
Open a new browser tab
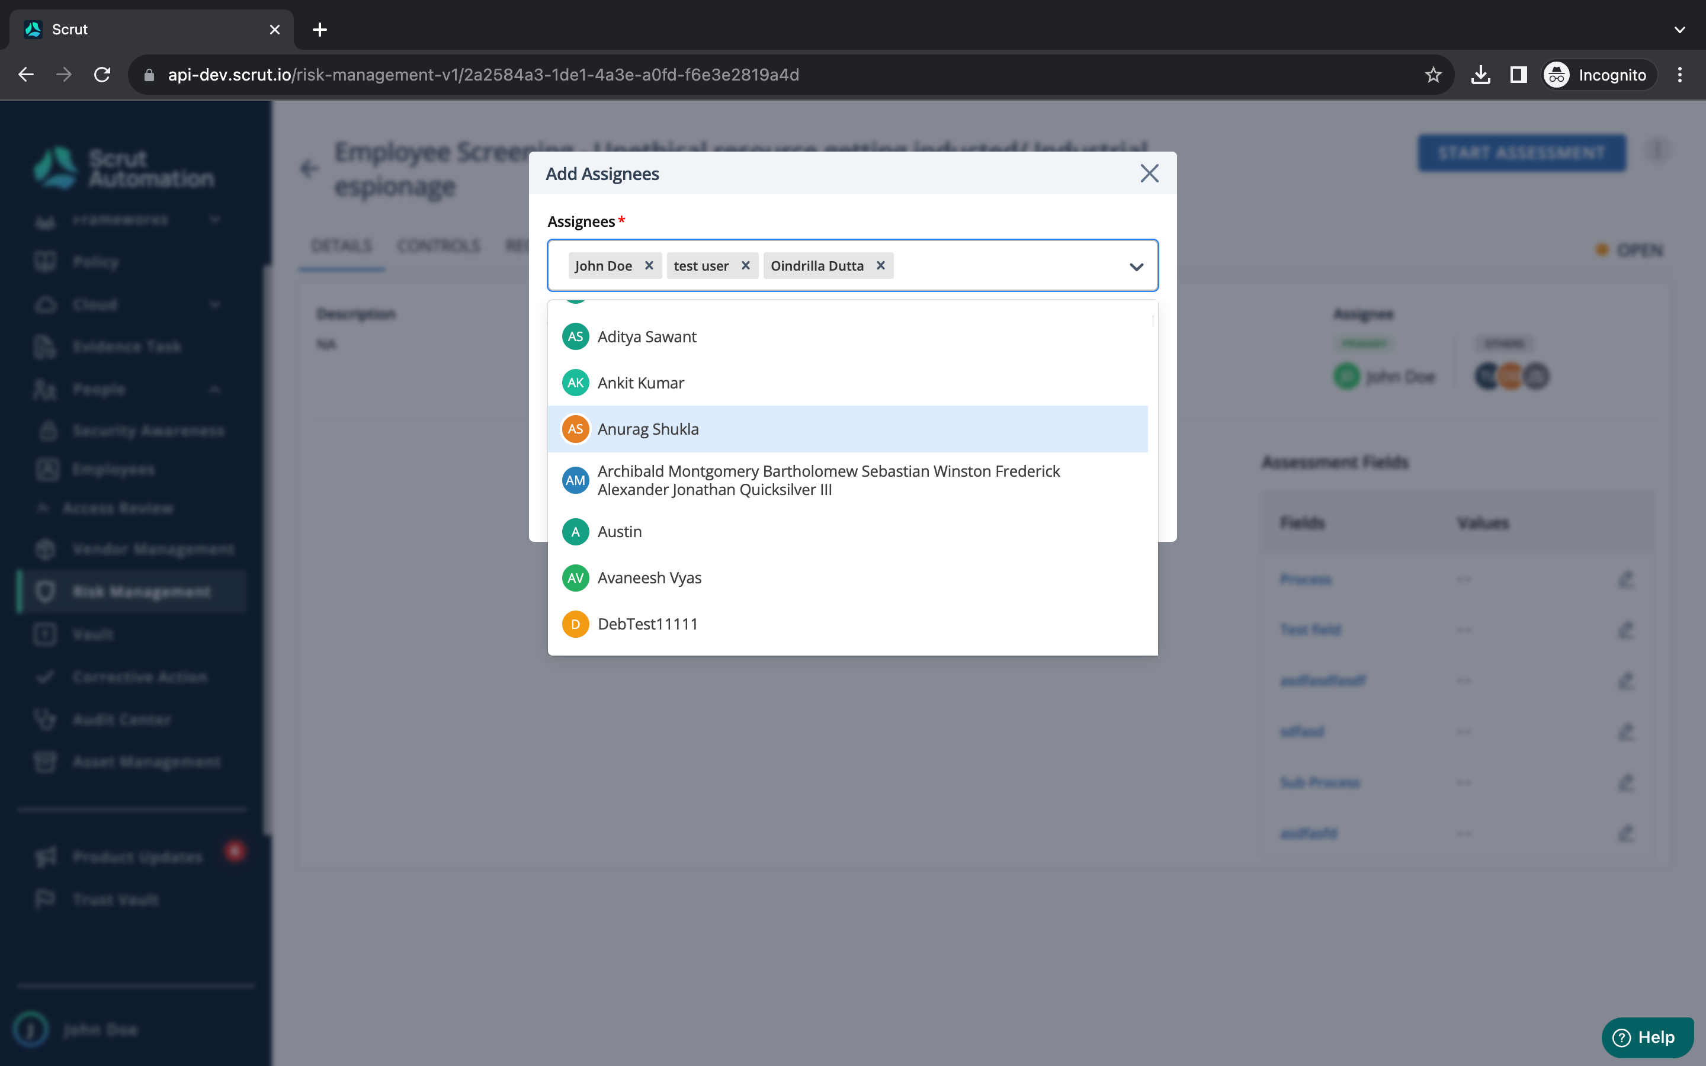click(319, 30)
